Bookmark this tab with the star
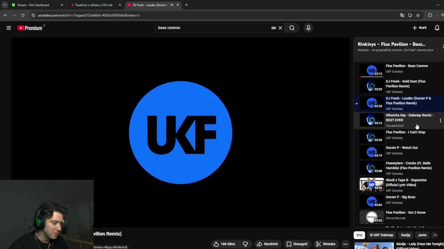 (418, 15)
